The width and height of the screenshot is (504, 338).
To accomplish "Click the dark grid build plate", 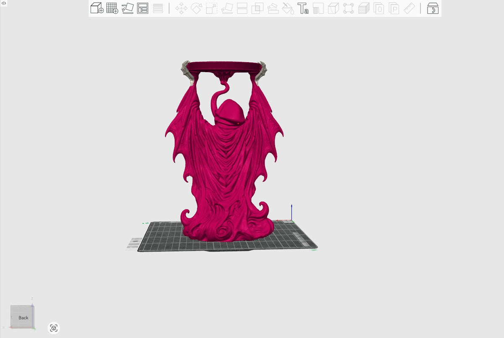I will [x=227, y=236].
